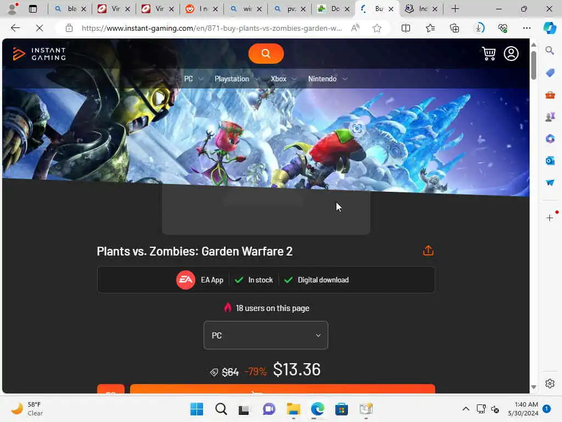Activate Read aloud in address bar
562x422 pixels.
pos(355,28)
